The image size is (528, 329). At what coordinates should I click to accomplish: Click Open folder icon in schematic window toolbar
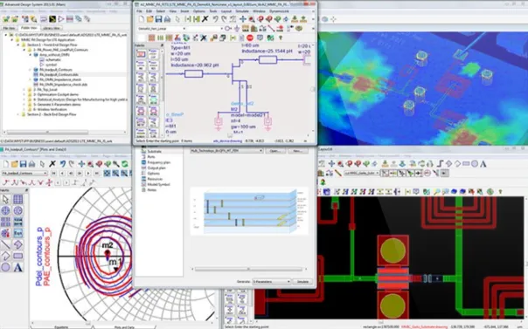click(x=149, y=19)
